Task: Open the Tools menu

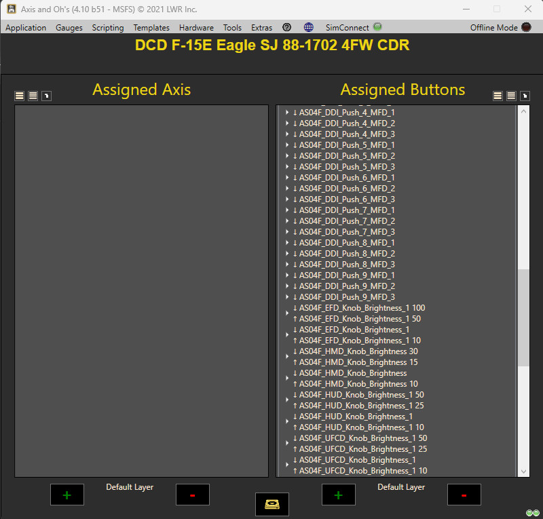Action: click(232, 28)
